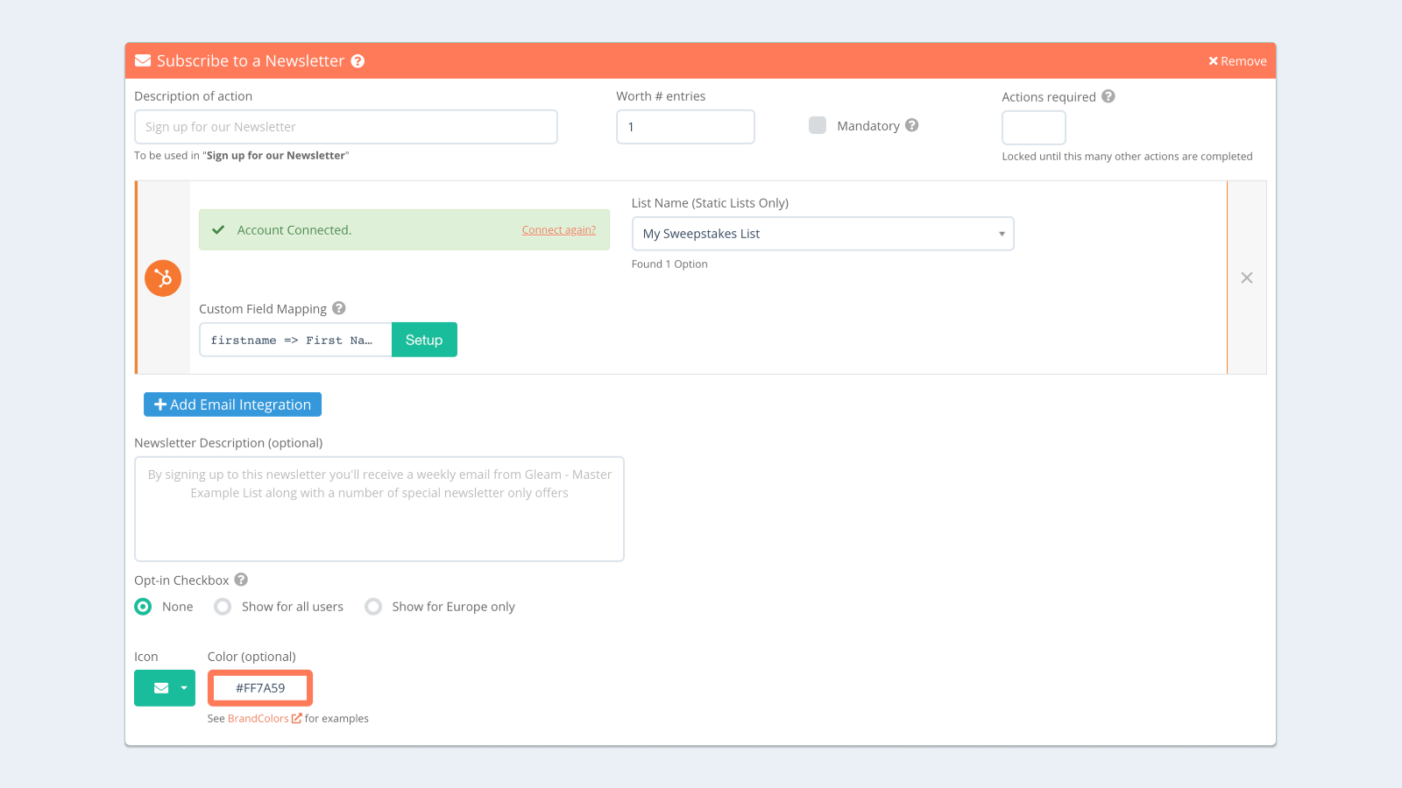Expand the icon picker dropdown arrow

182,688
